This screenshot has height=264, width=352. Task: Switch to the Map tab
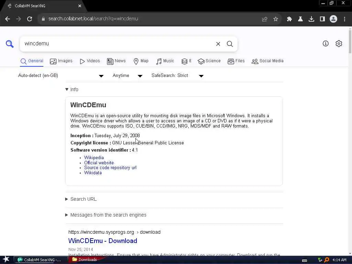(141, 61)
